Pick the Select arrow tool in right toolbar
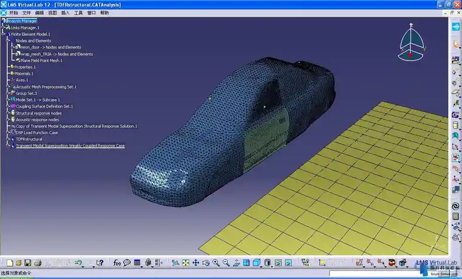 pyautogui.click(x=456, y=44)
